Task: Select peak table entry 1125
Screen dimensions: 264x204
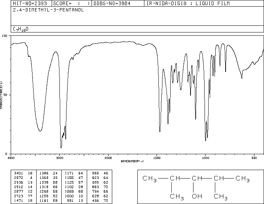Action: [x=69, y=182]
